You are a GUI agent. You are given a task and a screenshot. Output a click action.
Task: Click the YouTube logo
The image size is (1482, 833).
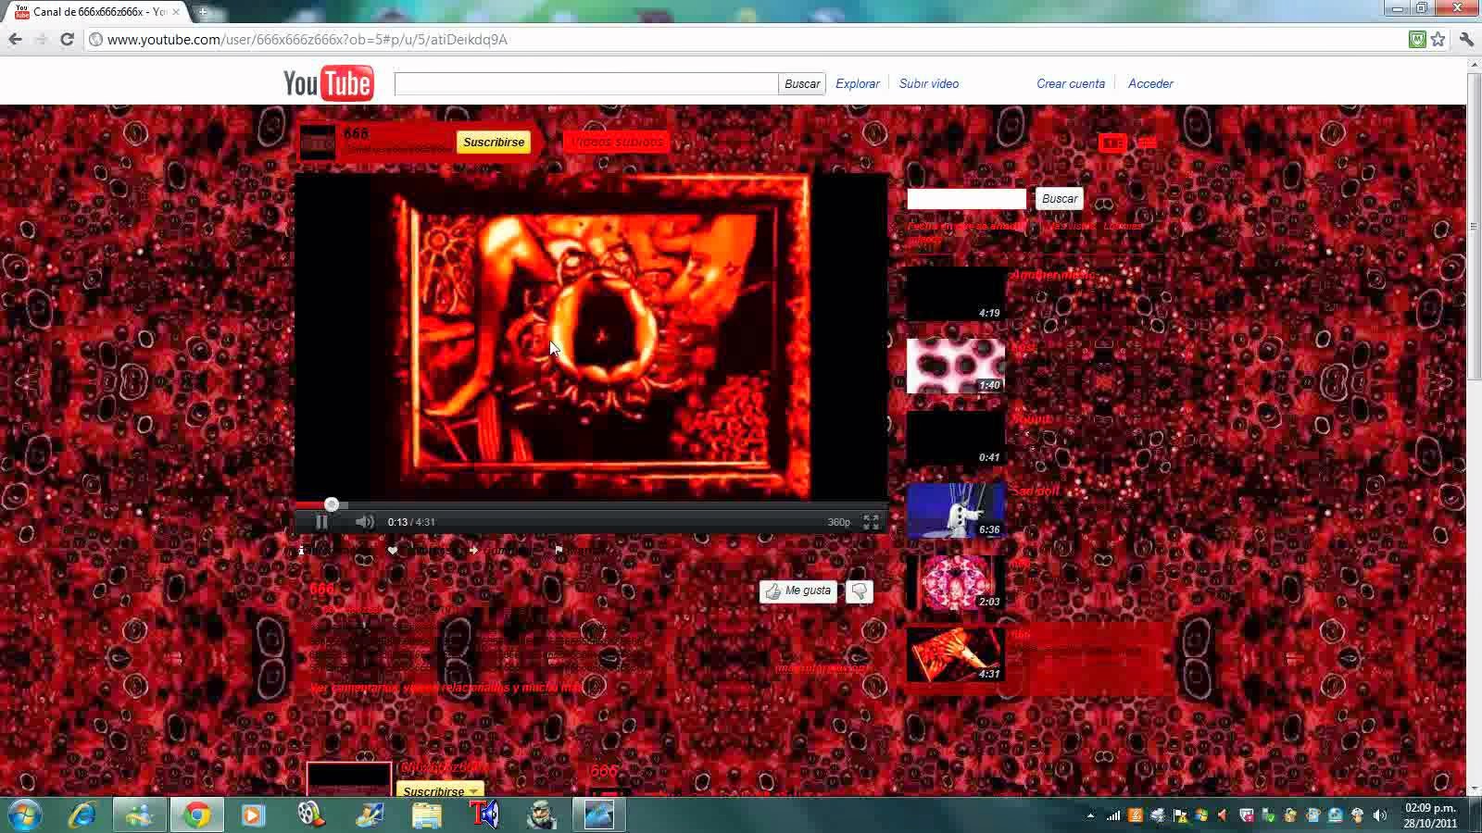[329, 83]
